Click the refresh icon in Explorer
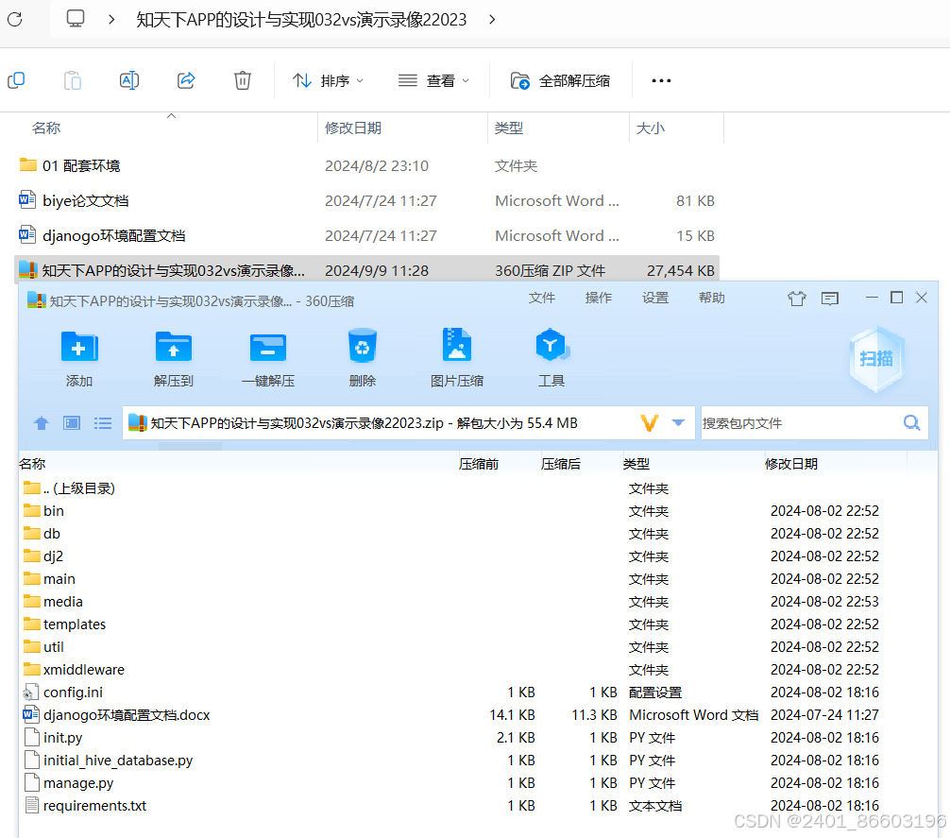The height and width of the screenshot is (838, 950). coord(14,20)
